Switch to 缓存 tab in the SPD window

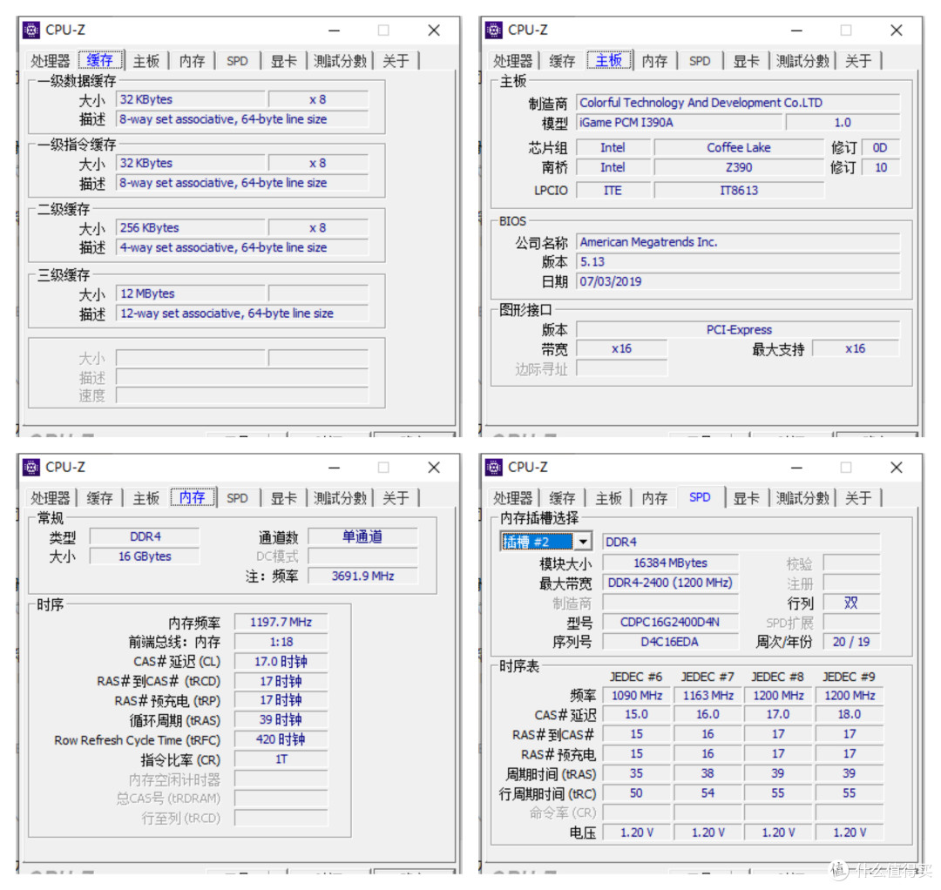coord(562,498)
